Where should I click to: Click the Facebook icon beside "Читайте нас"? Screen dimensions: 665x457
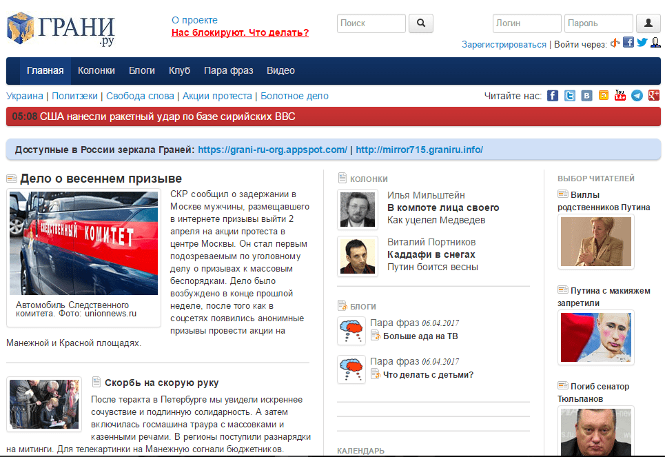coord(553,96)
